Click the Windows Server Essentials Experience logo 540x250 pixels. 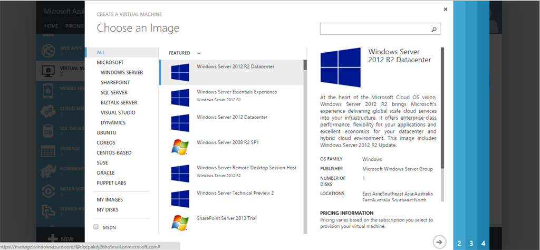click(x=180, y=98)
